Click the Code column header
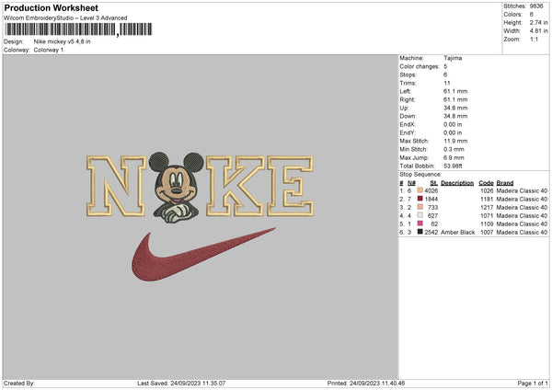The height and width of the screenshot is (390, 552). (486, 182)
